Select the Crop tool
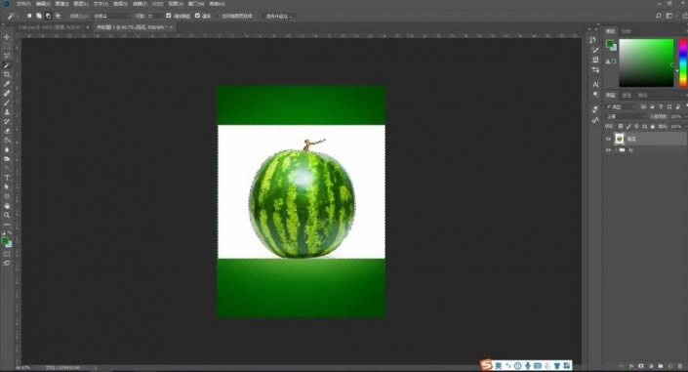This screenshot has width=688, height=372. (x=7, y=74)
